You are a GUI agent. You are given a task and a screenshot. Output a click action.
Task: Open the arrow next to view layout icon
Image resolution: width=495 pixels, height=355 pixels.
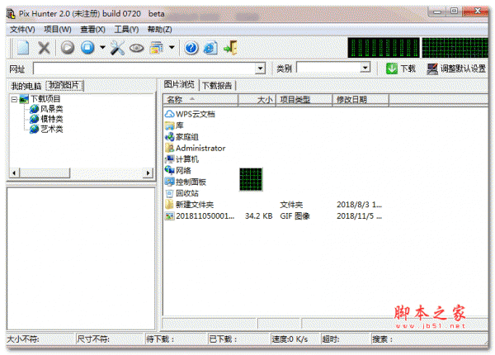(x=172, y=48)
